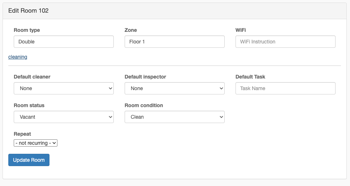Open the Room status dropdown showing Vacant
Image resolution: width=350 pixels, height=186 pixels.
click(x=64, y=117)
